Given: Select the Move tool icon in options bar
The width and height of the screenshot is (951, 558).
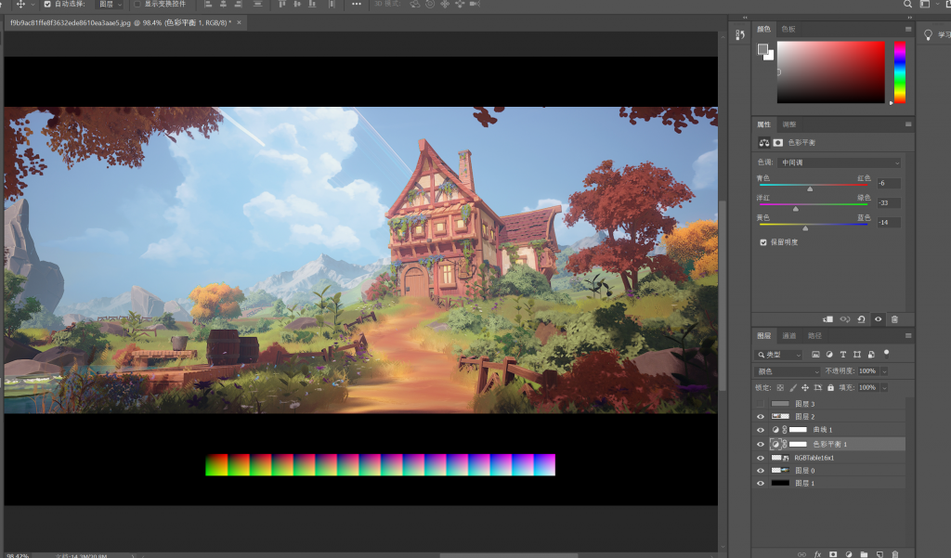Looking at the screenshot, I should 20,4.
